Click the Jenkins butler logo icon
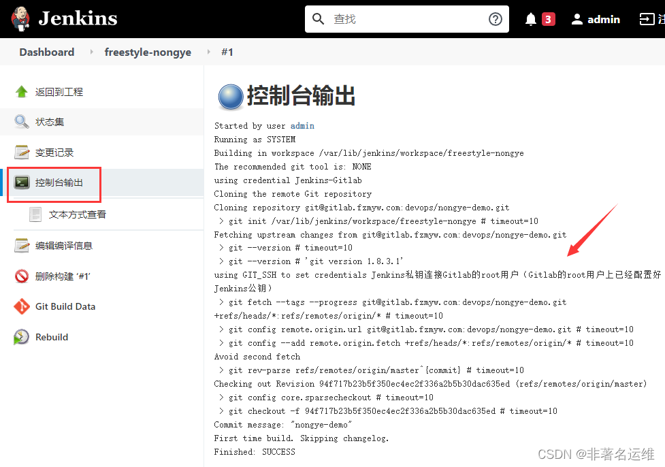The width and height of the screenshot is (665, 467). [x=20, y=18]
